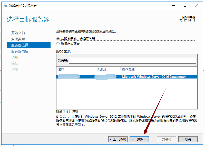Open 服务器角色 step in sidebar
This screenshot has height=146, width=204.
(x=20, y=51)
